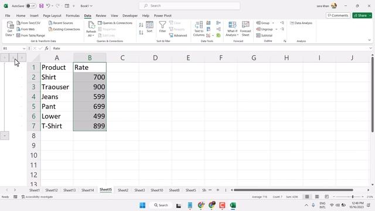Add a new sheet with plus
The image size is (375, 211).
click(217, 190)
